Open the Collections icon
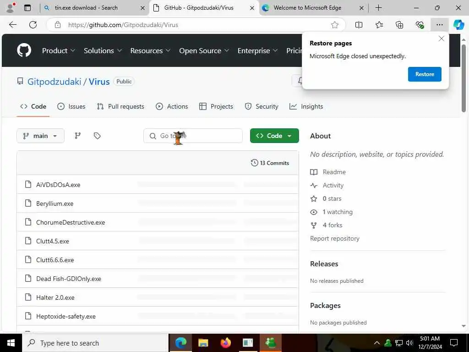 point(399,25)
